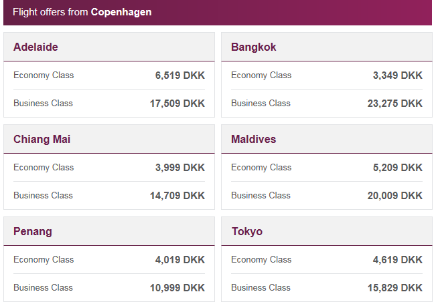
Task: Click the Maldives destination heading
Action: pos(253,140)
